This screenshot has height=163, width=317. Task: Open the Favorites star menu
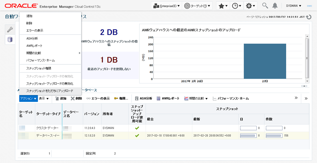point(223,6)
